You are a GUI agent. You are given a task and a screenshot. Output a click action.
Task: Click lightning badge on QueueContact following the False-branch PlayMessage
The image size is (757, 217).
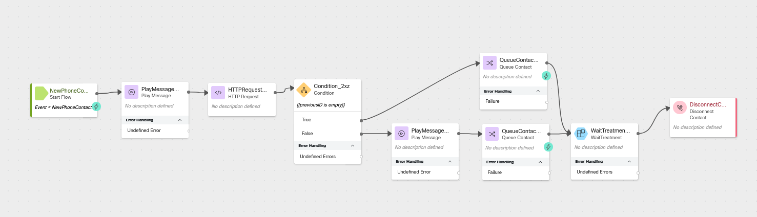point(548,147)
